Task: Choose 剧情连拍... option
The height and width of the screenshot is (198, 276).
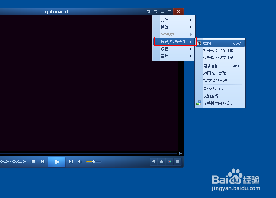Action: pyautogui.click(x=220, y=66)
